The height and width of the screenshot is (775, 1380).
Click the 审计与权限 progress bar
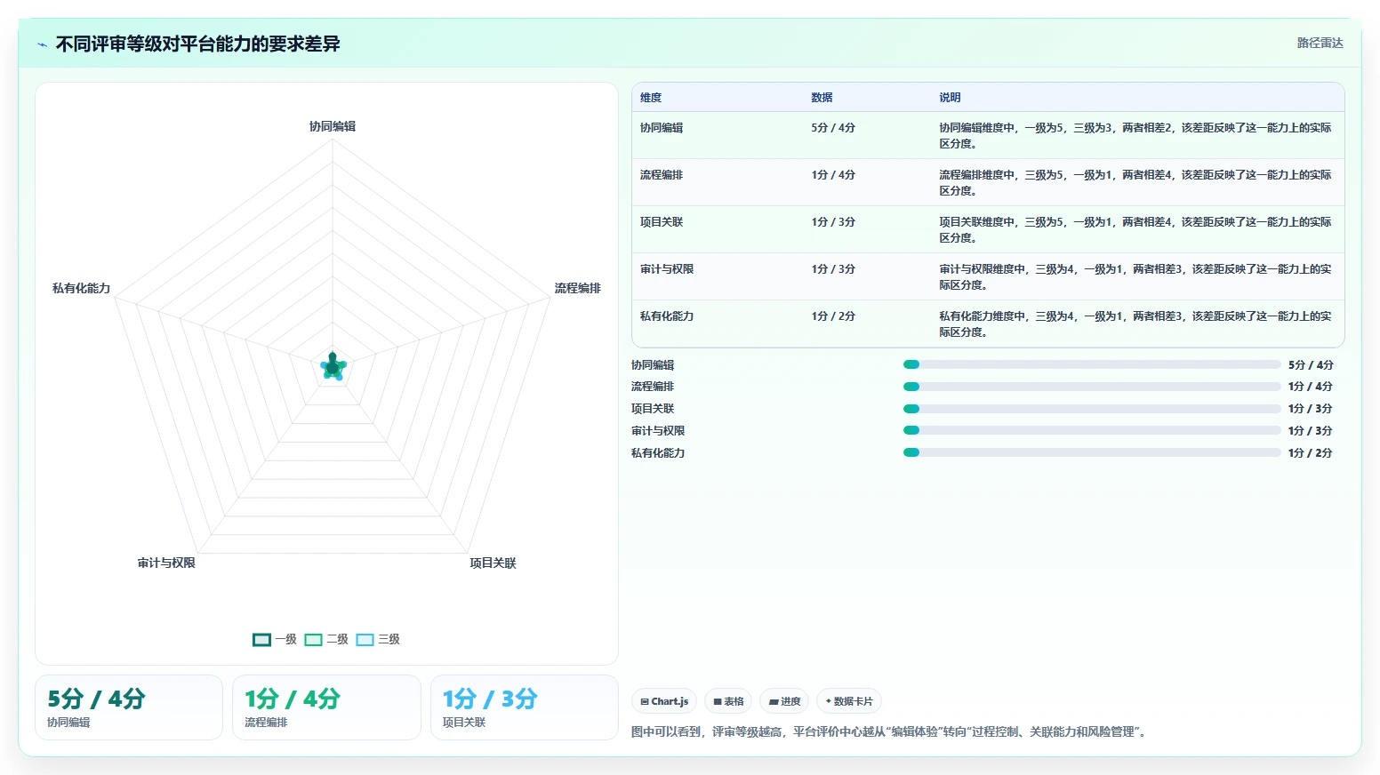1092,430
